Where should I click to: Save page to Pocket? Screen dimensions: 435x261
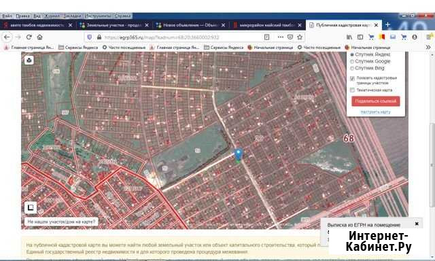tap(290, 37)
